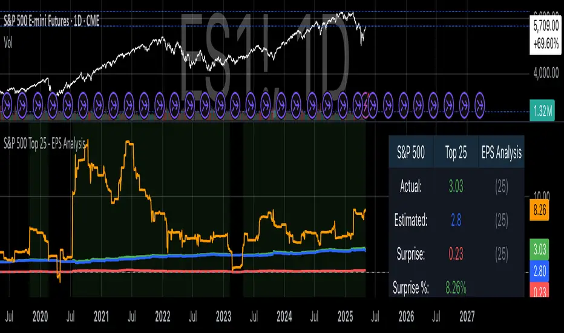564x333 pixels.
Task: Click the Surprise: row label
Action: 411,254
